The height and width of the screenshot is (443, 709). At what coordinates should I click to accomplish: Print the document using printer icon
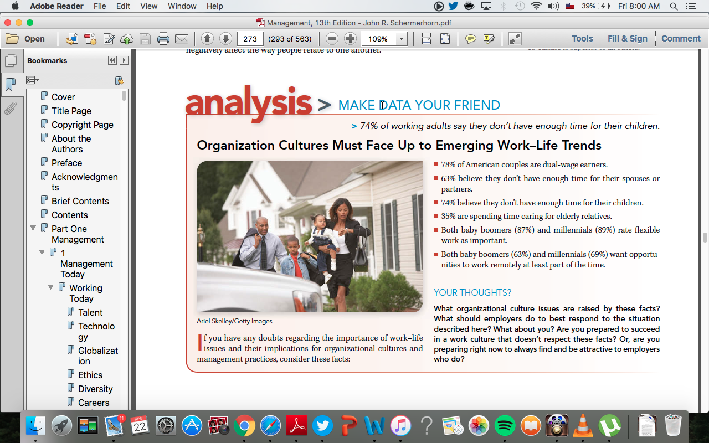[163, 39]
